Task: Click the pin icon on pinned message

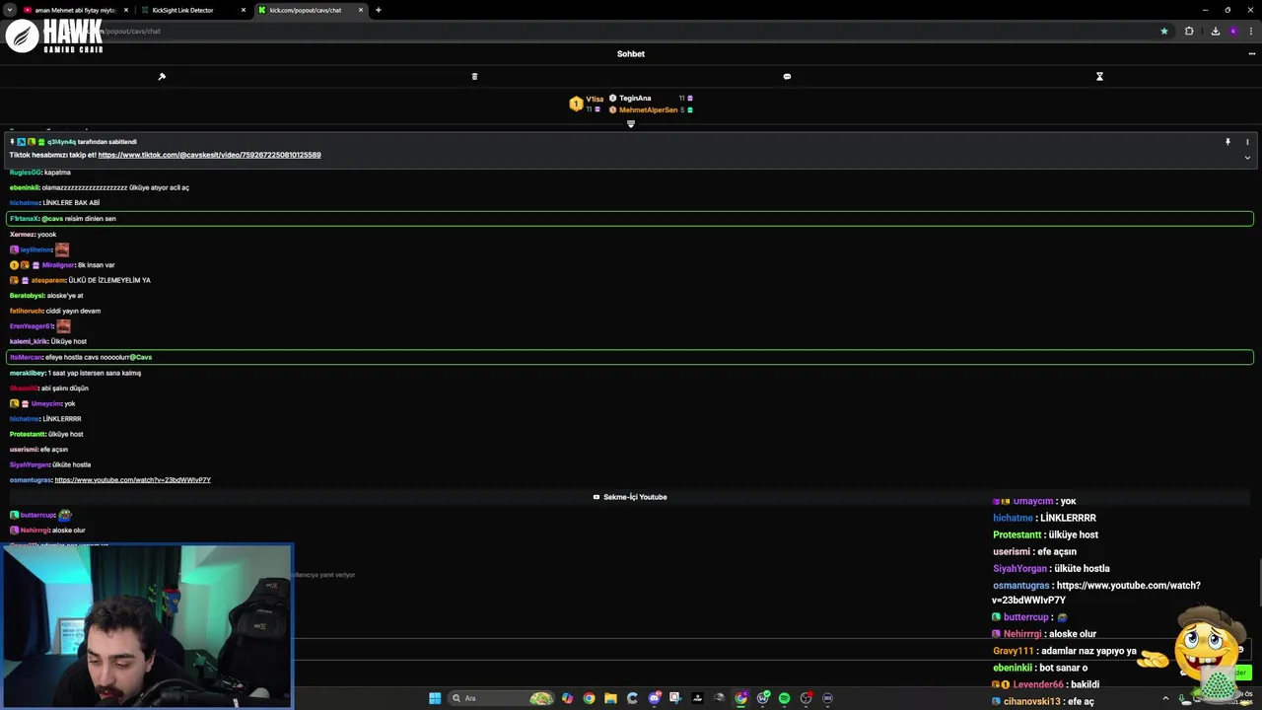Action: 1227,142
